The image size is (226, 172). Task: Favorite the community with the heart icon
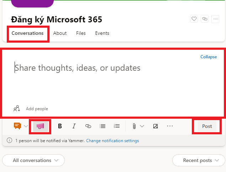tap(194, 19)
